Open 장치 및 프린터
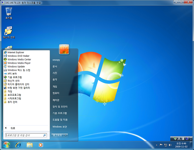Screen dimensions: 194x150 click(60, 107)
